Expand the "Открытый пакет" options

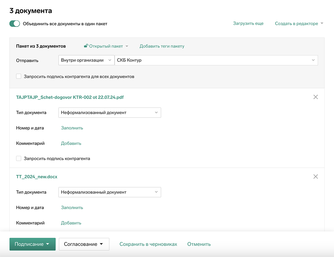(x=106, y=46)
